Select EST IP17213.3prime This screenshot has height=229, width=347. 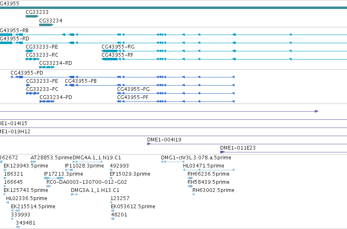pyautogui.click(x=64, y=174)
